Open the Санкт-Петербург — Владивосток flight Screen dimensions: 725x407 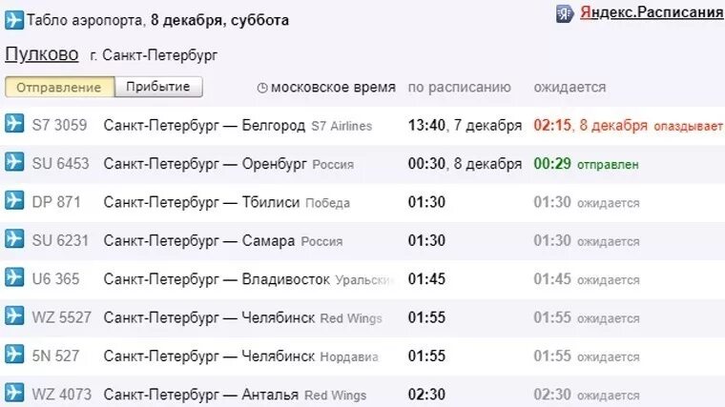coord(217,279)
